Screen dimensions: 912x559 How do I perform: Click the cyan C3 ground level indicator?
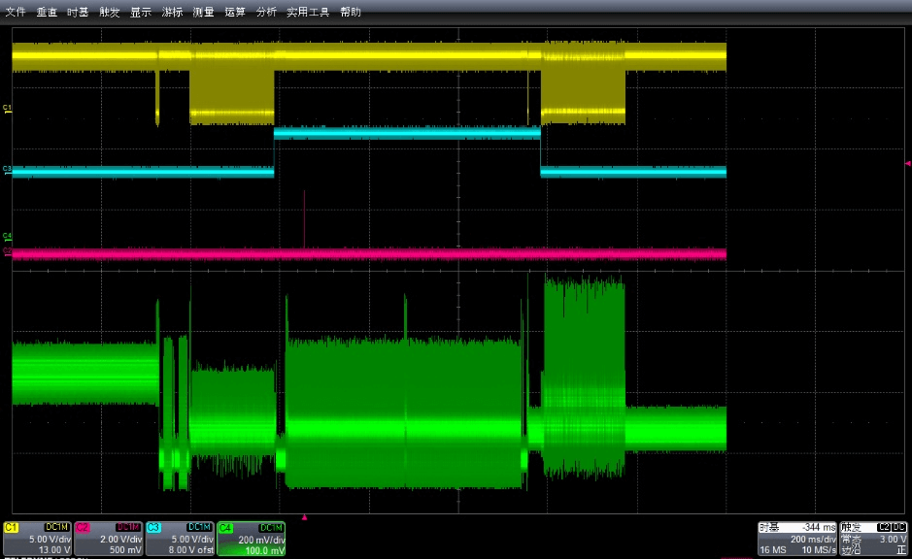7,170
